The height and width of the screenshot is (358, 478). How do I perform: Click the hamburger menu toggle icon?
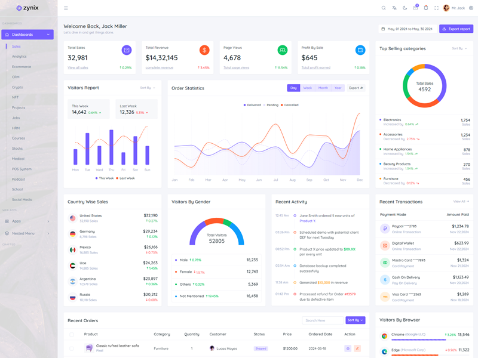pos(66,8)
